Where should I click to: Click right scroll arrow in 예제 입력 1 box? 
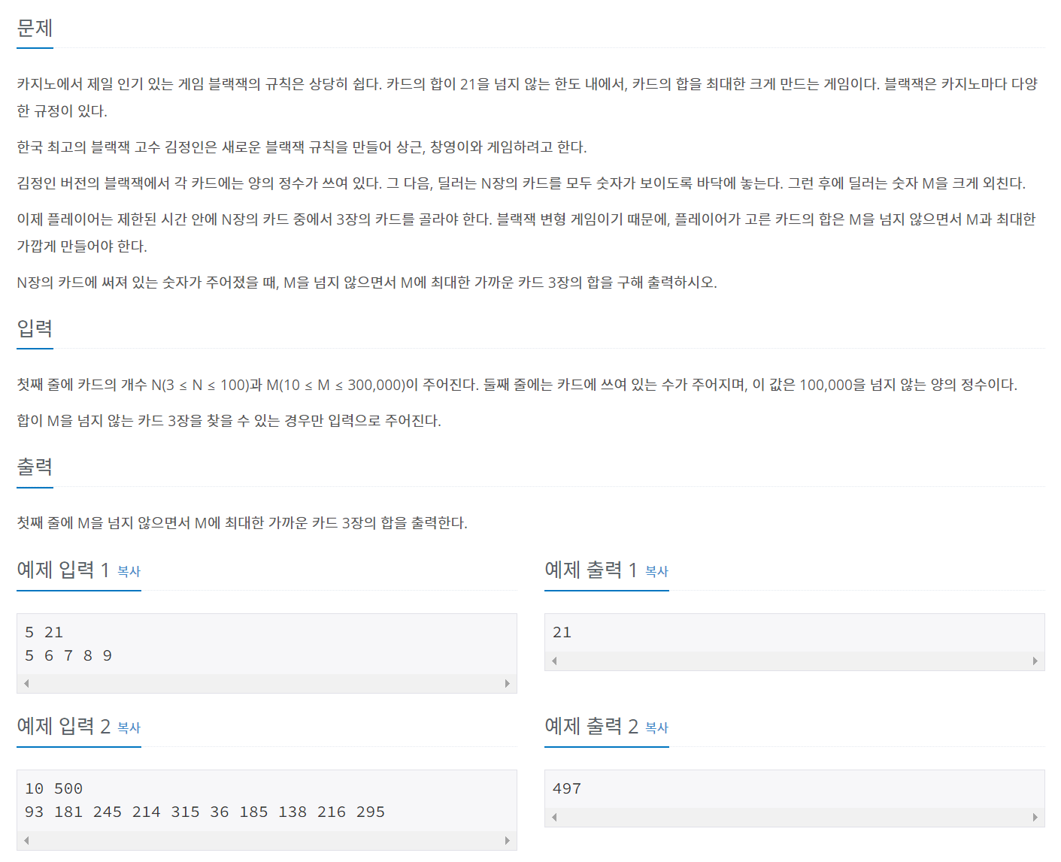[508, 683]
